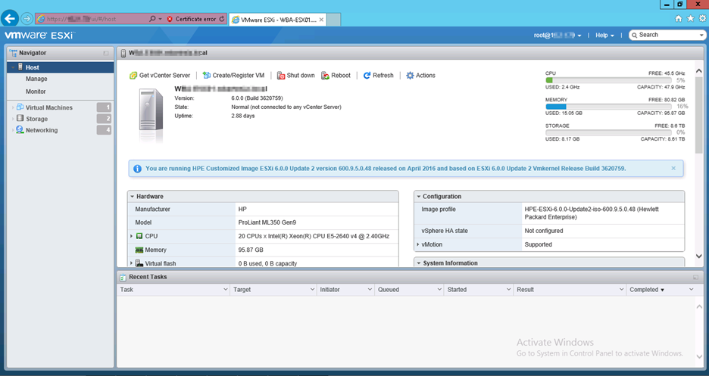Open Manage under Host
Viewport: 709px width, 376px height.
coord(36,79)
